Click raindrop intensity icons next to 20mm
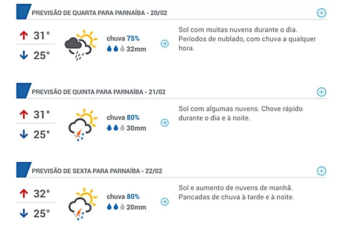 point(116,207)
